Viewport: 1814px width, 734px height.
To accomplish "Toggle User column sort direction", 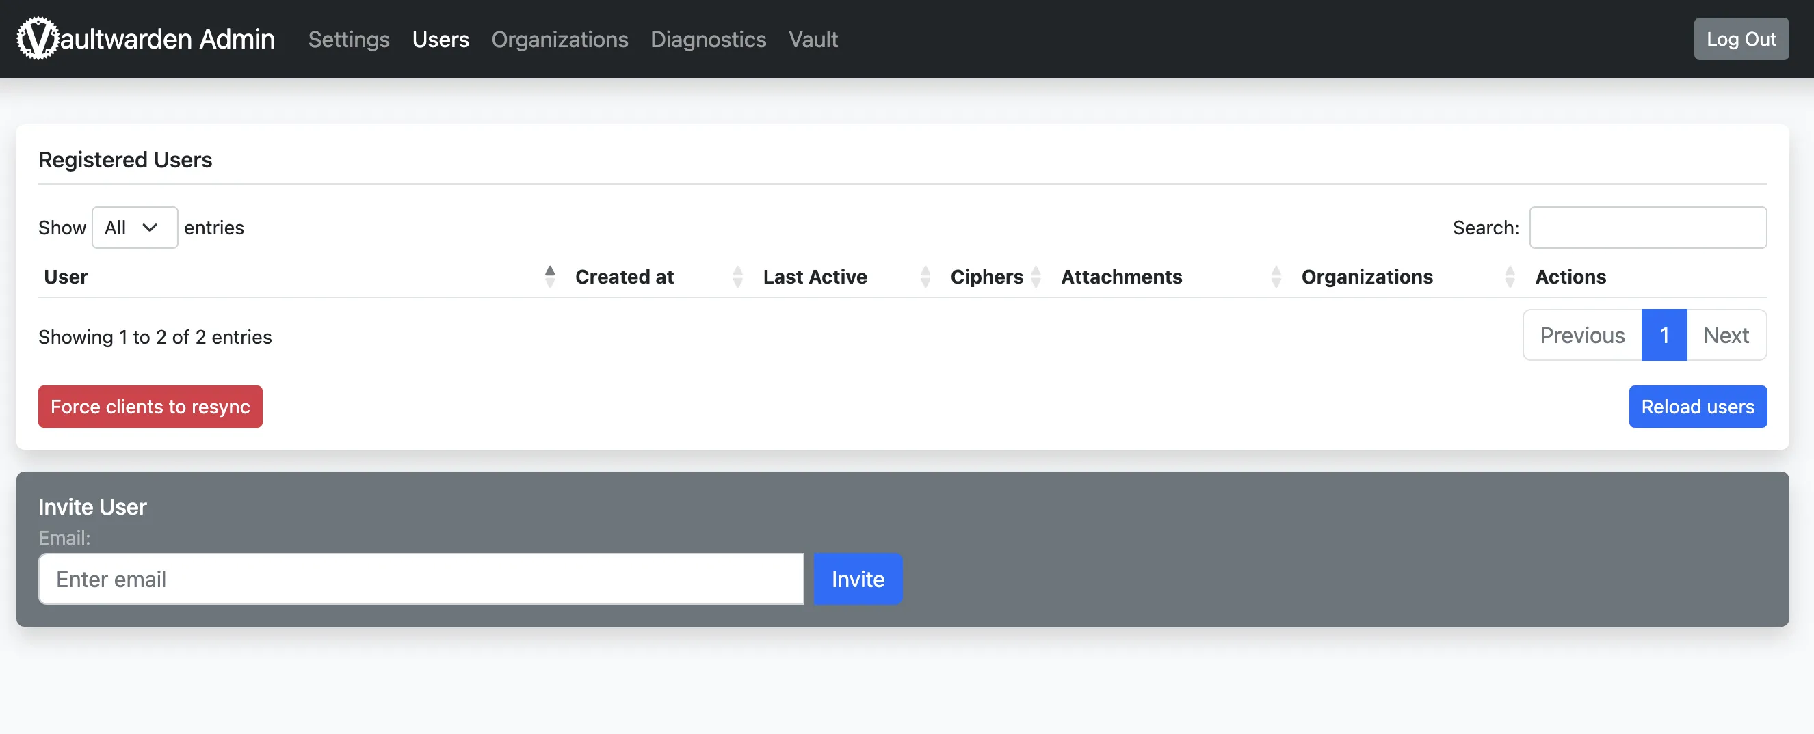I will click(550, 277).
